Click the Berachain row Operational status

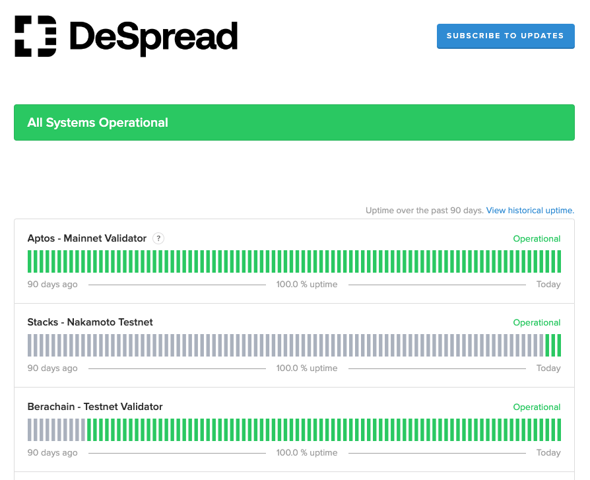point(537,407)
